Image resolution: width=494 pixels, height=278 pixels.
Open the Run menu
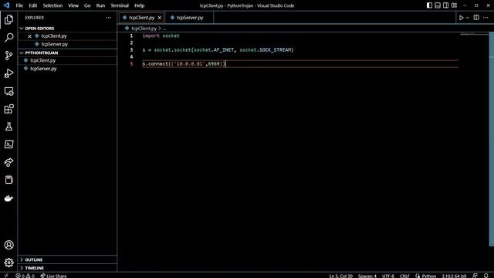click(100, 5)
